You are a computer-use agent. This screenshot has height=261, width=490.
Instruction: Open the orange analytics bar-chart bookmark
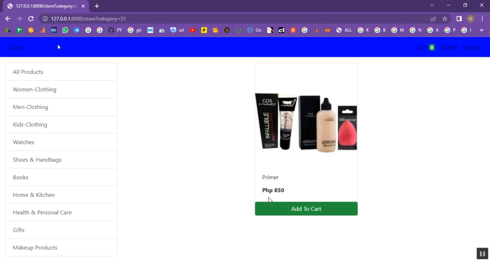click(x=42, y=30)
